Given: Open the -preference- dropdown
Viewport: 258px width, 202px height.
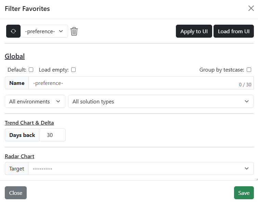Looking at the screenshot, I should coord(44,31).
